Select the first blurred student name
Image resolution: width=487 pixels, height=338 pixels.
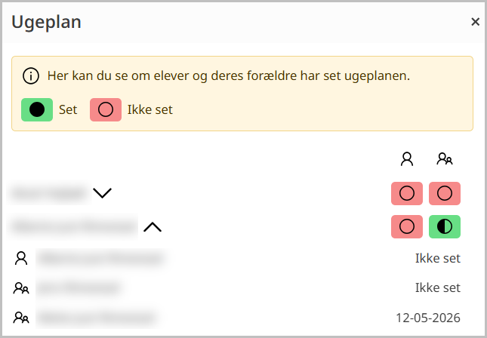tap(49, 193)
